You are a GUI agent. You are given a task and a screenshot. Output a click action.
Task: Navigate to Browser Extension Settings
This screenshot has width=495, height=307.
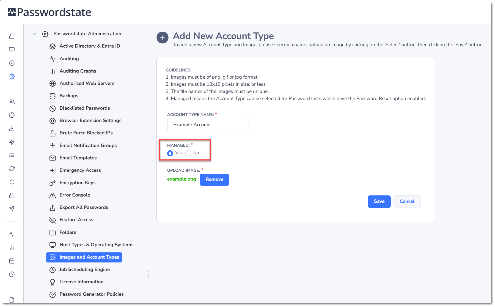pos(90,120)
